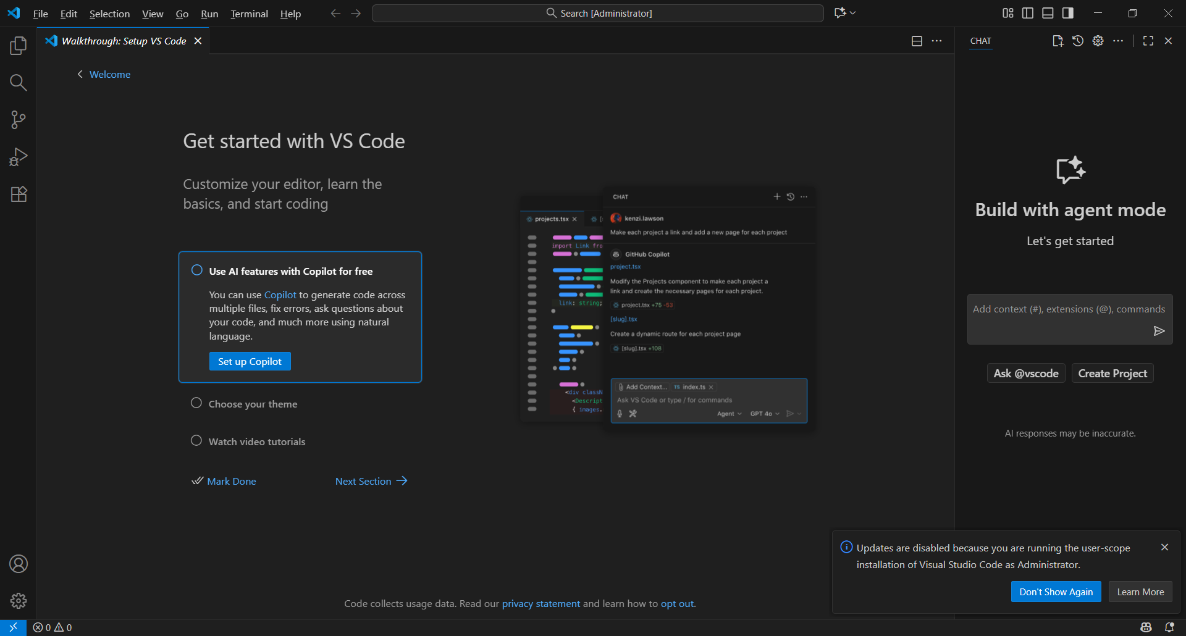The image size is (1186, 636).
Task: Select the Watch video tutorials step
Action: 257,441
